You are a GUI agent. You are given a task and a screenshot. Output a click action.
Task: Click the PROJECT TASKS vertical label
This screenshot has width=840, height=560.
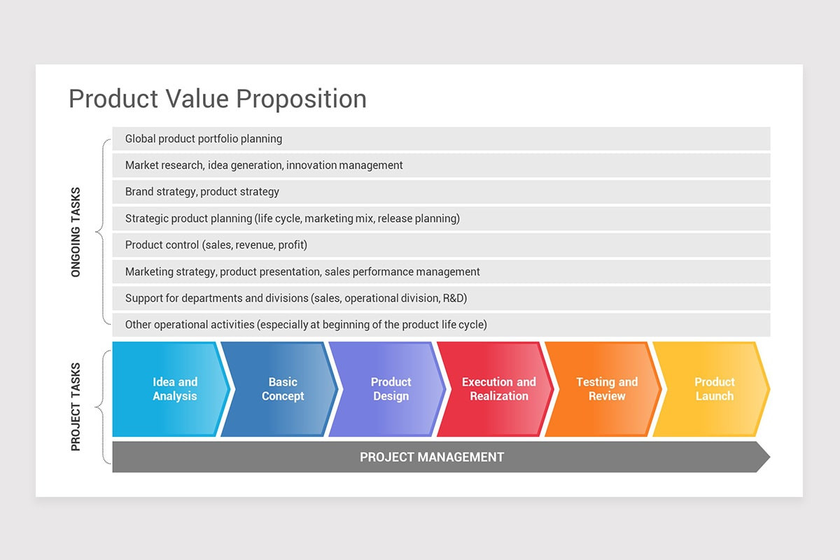click(x=76, y=406)
